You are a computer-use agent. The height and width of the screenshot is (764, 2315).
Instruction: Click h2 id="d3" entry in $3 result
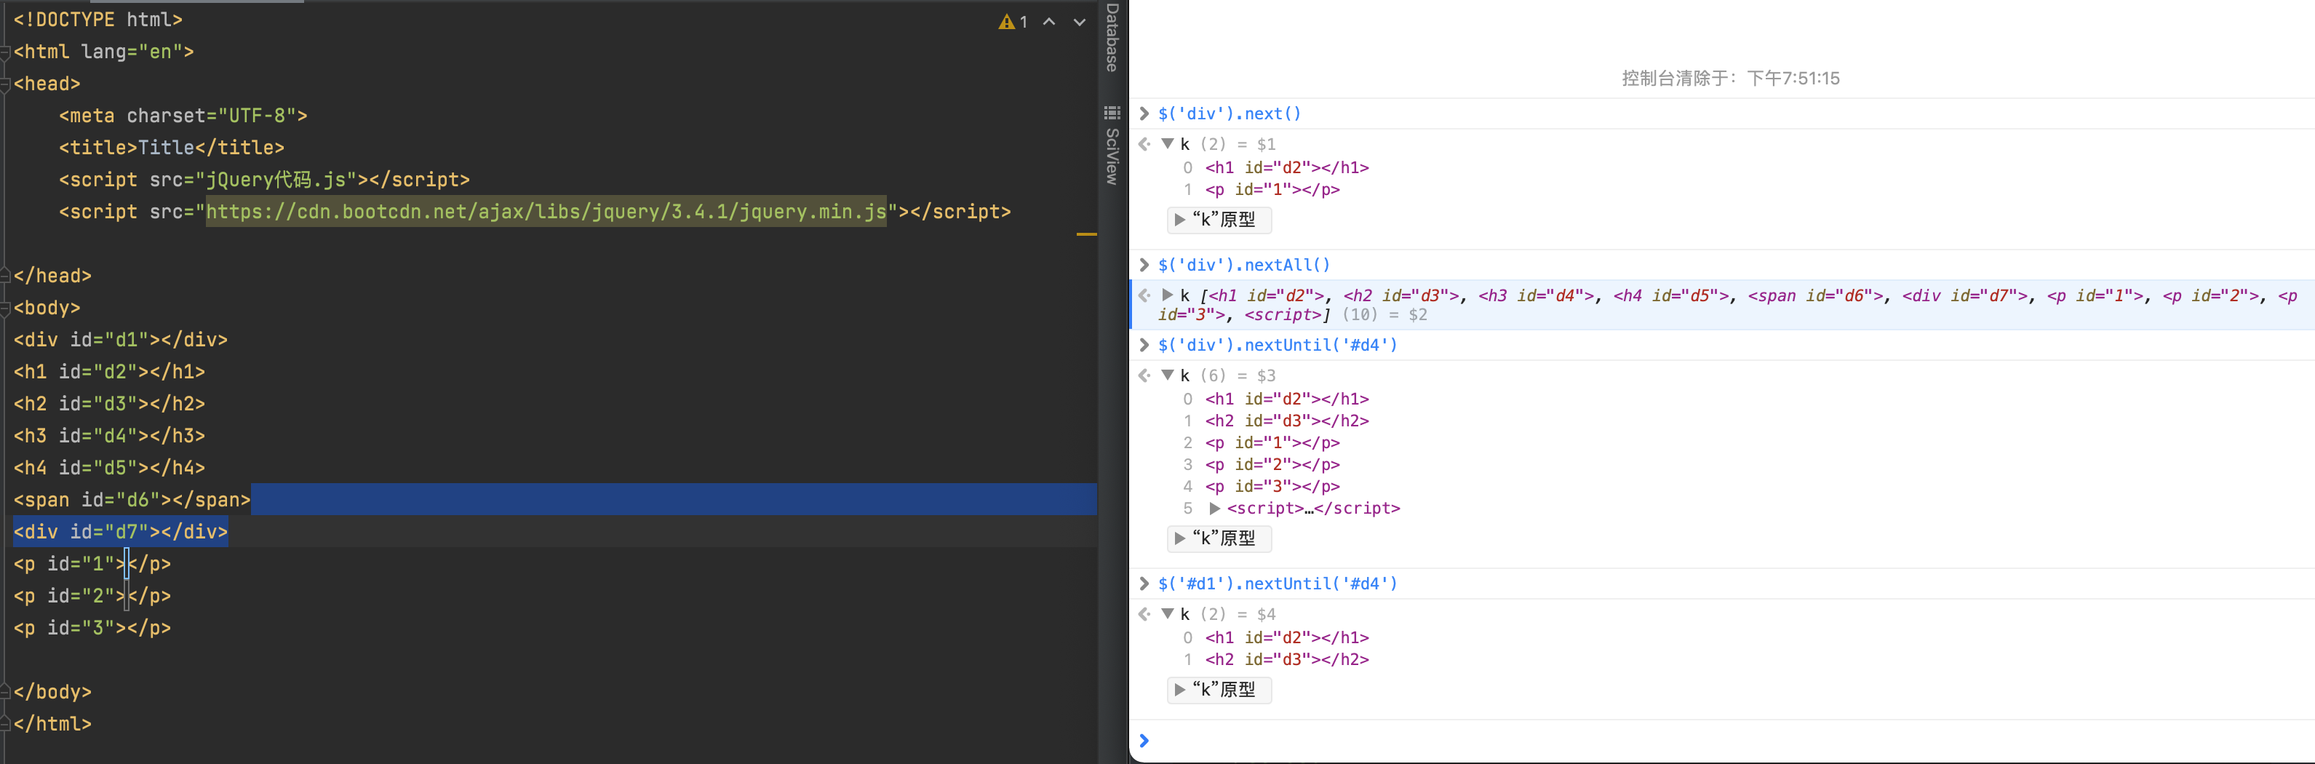(1287, 421)
